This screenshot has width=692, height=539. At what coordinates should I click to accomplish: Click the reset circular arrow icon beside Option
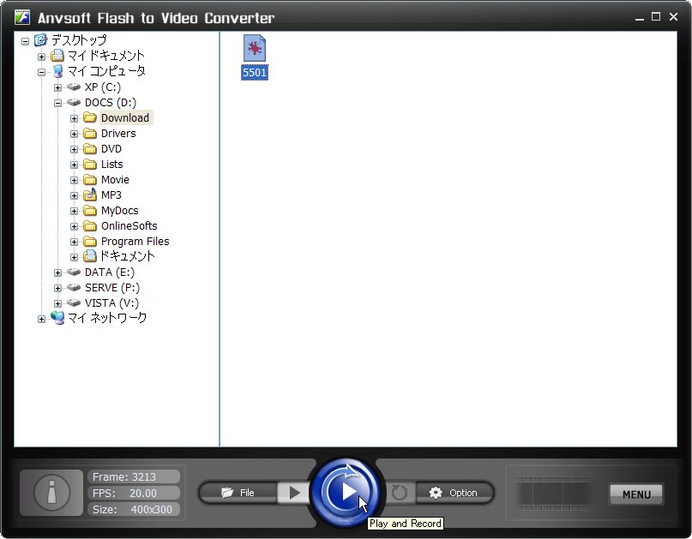coord(400,492)
